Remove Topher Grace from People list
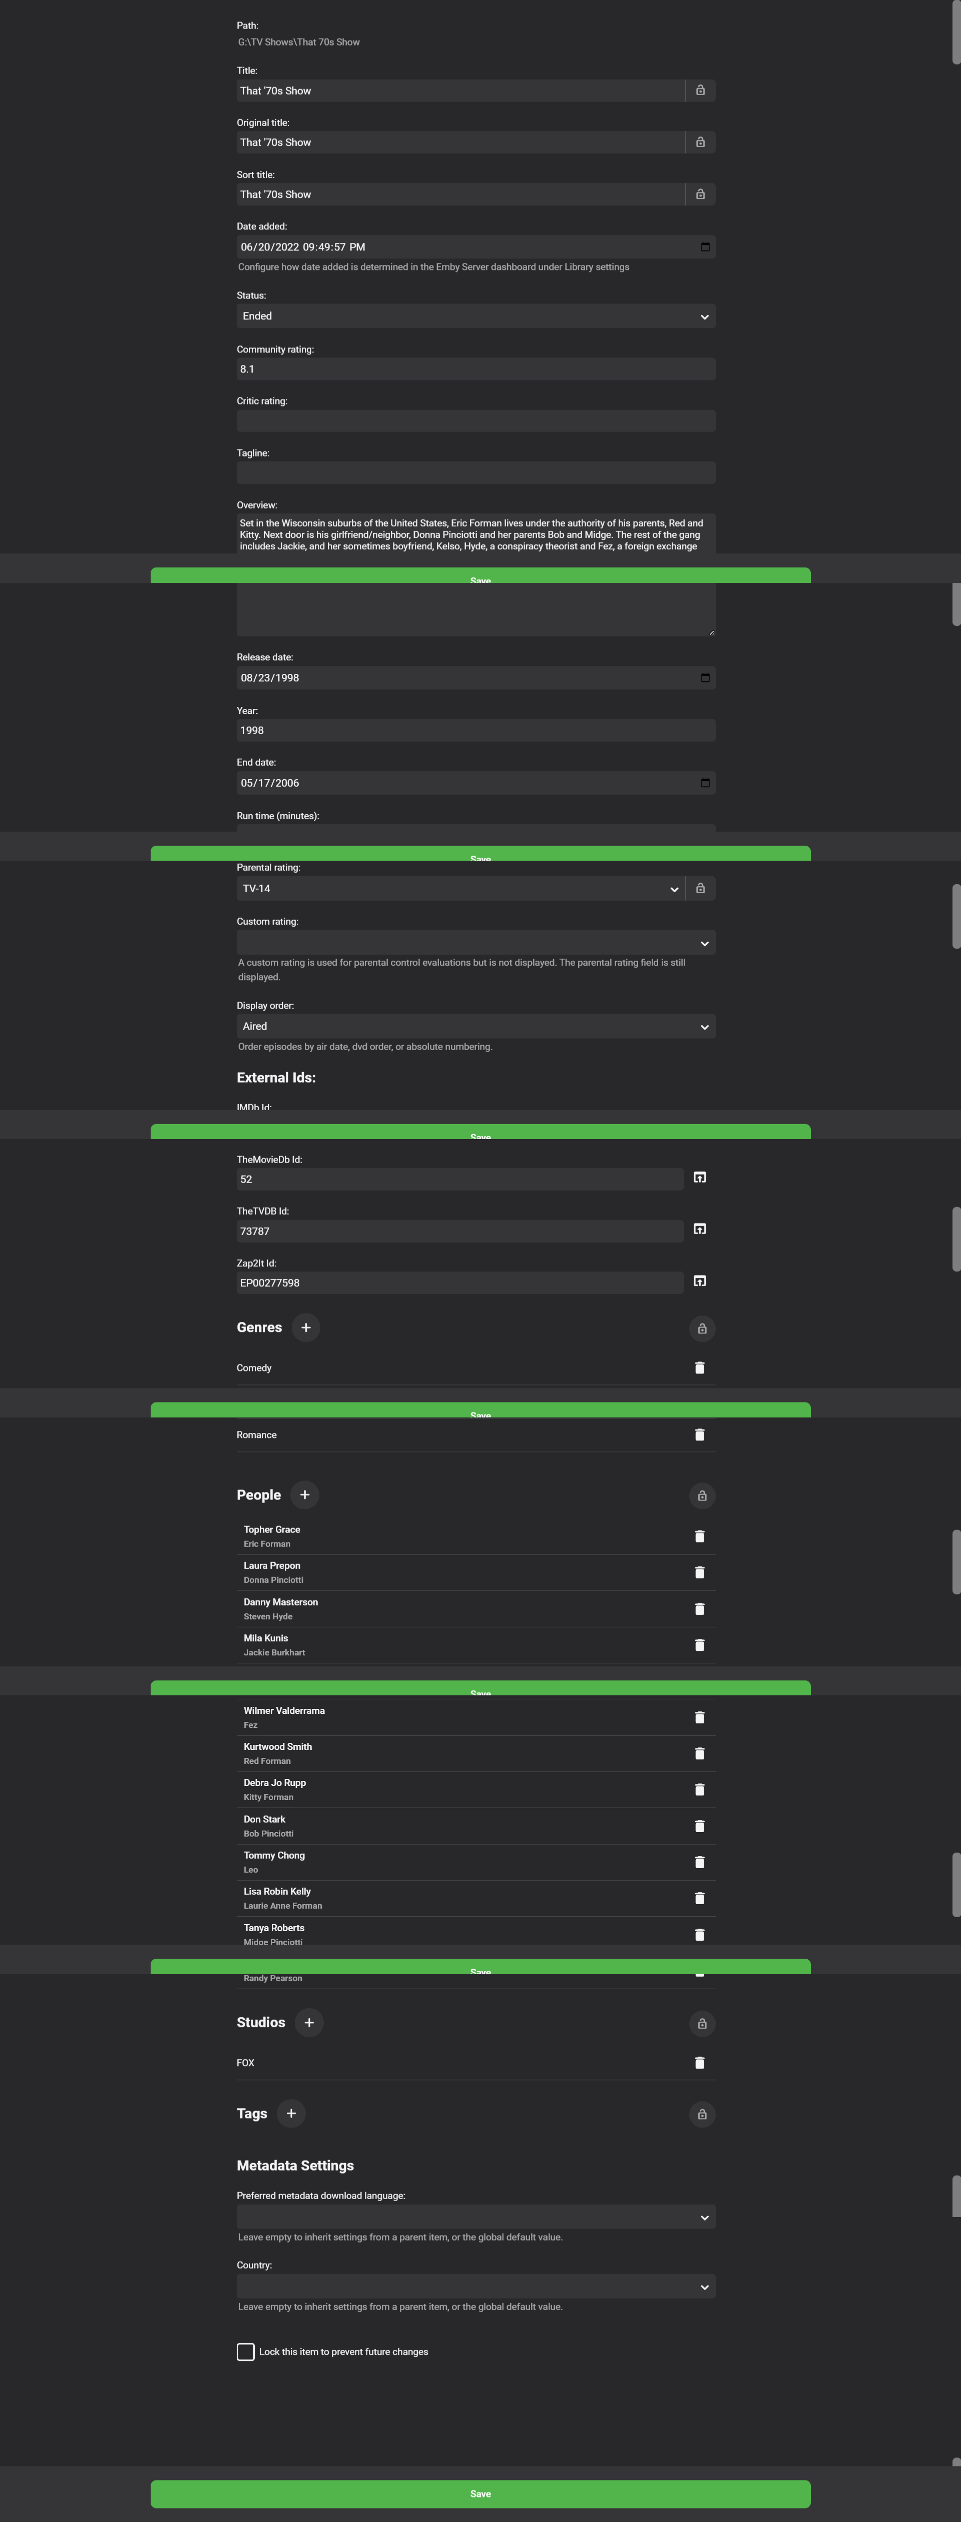The height and width of the screenshot is (2522, 961). pos(699,1536)
